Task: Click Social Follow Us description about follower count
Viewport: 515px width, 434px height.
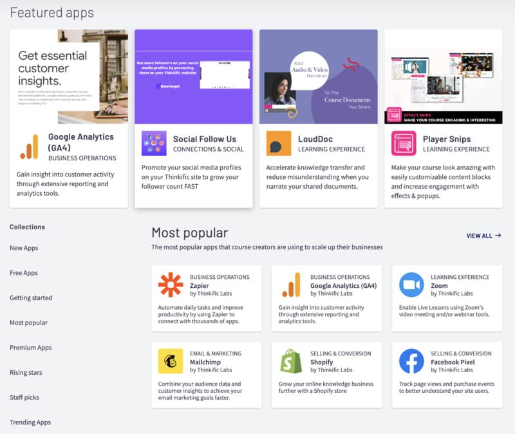Action: (191, 176)
